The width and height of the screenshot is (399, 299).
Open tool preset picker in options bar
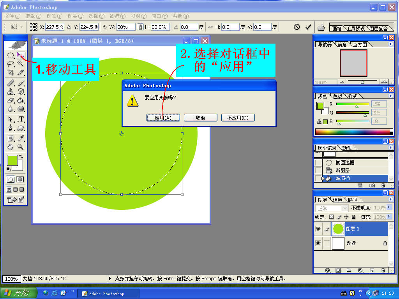17,27
